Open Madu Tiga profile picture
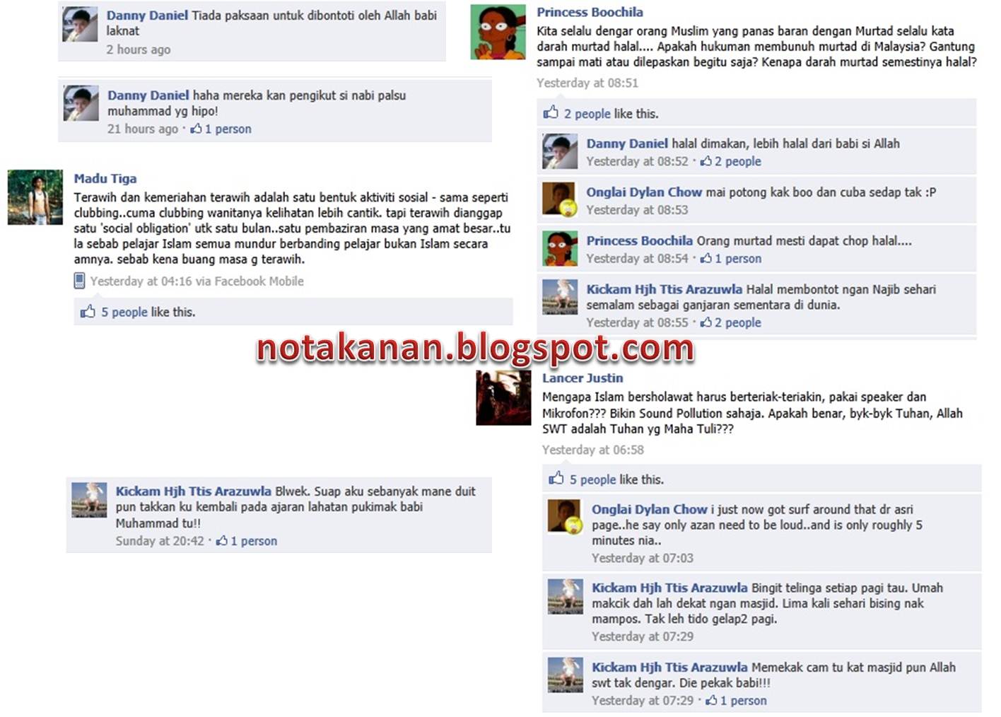This screenshot has height=717, width=1001. pos(35,197)
